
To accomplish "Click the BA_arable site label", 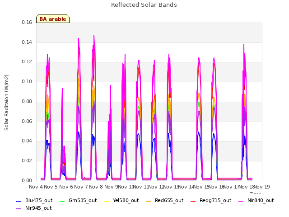I will (x=53, y=19).
